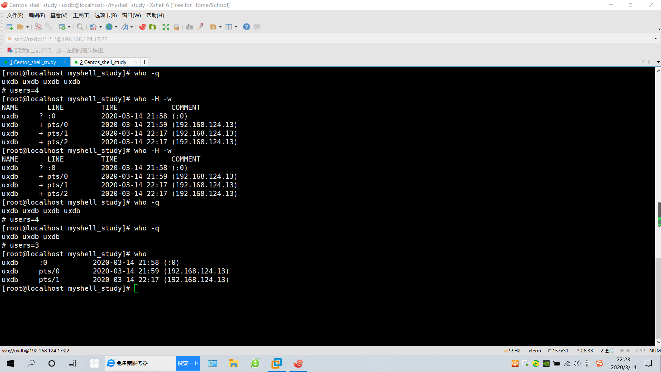The image size is (661, 372).
Task: Toggle the quick command chat panel
Action: [257, 27]
